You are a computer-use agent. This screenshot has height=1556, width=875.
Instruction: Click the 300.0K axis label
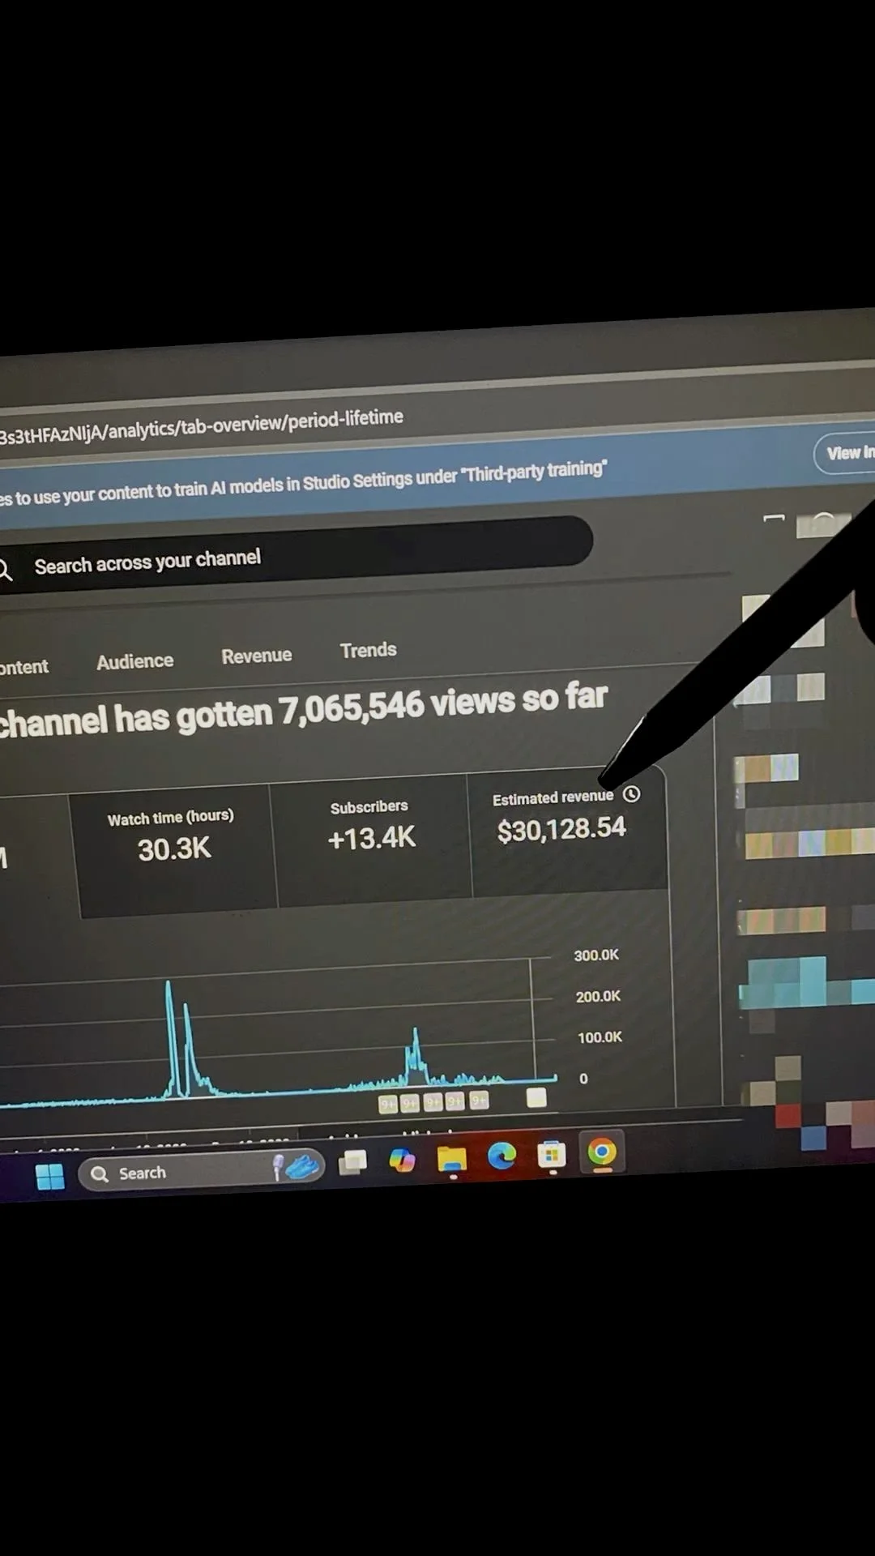(596, 955)
